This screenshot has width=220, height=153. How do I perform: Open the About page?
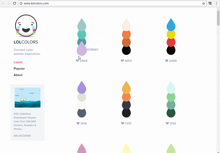point(18,75)
